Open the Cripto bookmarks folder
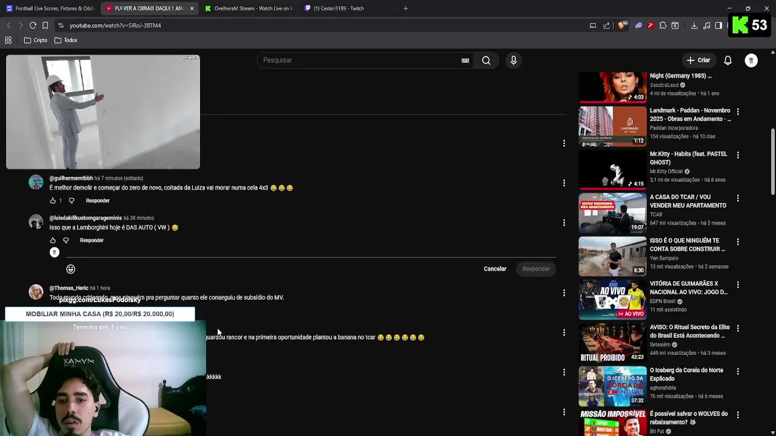 point(35,40)
